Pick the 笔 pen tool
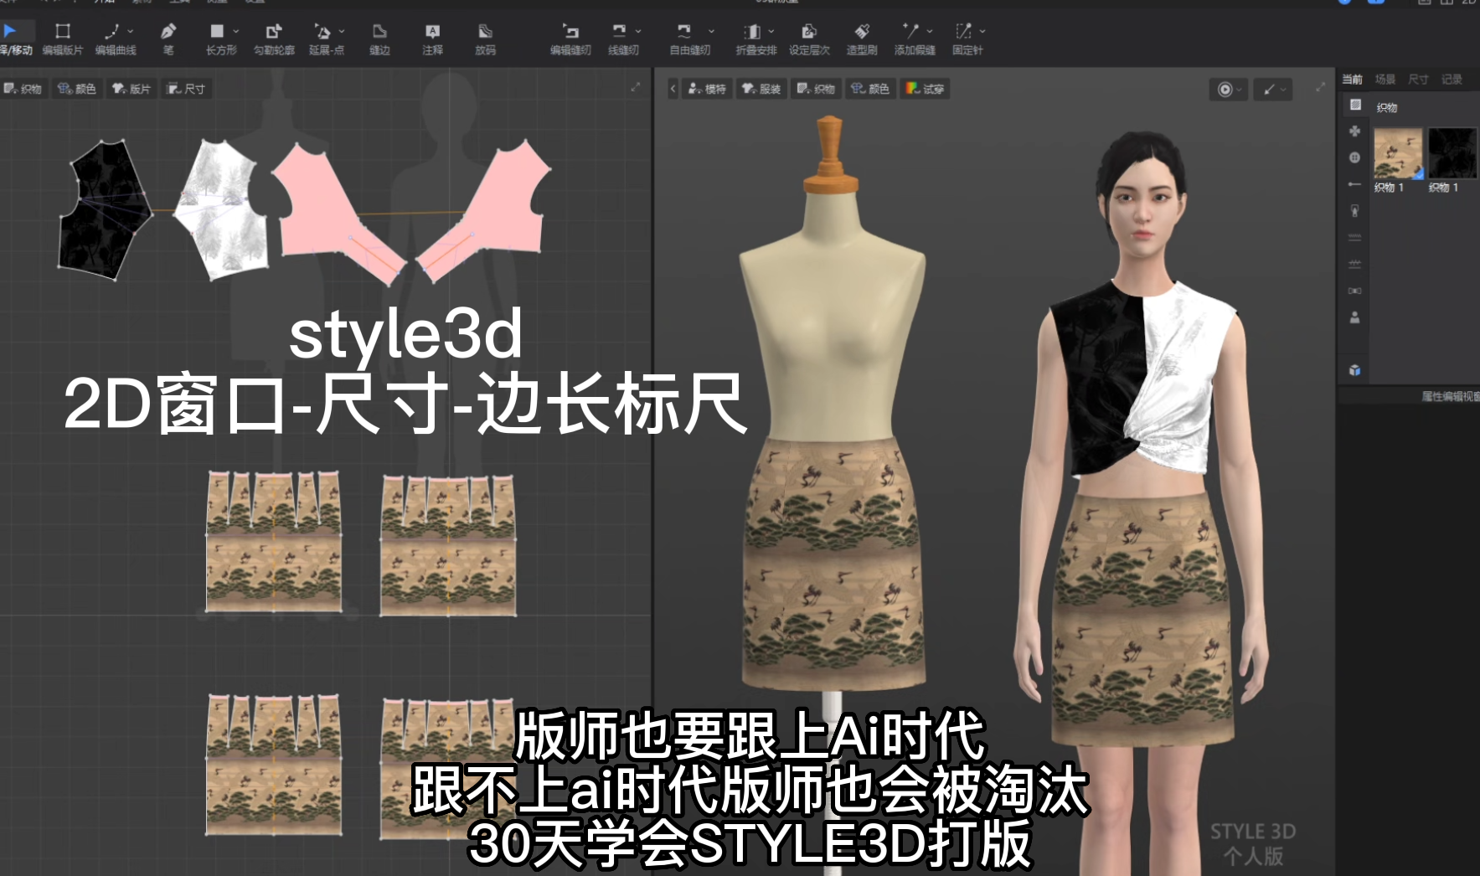 (x=168, y=39)
